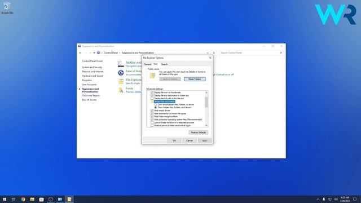The image size is (361, 203).
Task: Open Programs in sidebar
Action: click(x=87, y=80)
